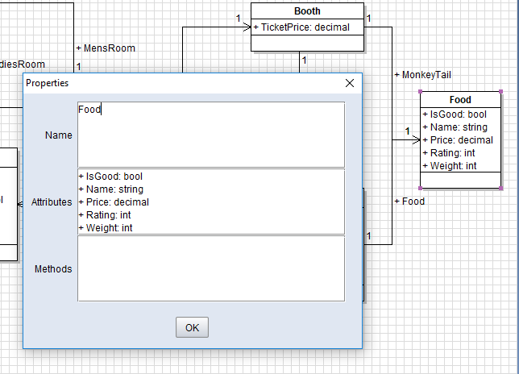Place cursor on '+ IsGood: bool' in Attributes box
This screenshot has height=374, width=519.
(110, 177)
